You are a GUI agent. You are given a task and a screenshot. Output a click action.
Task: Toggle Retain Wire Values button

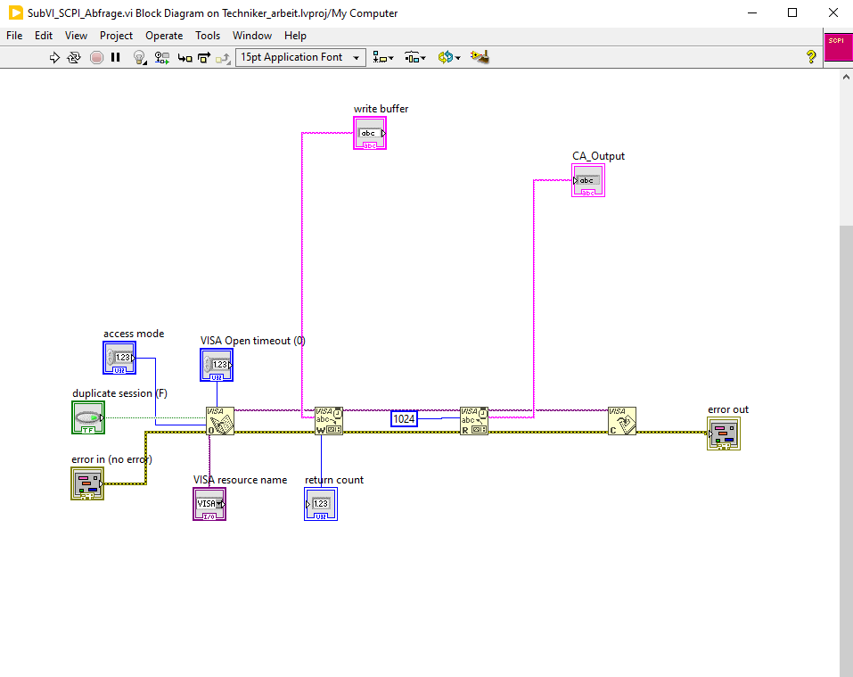click(x=162, y=57)
